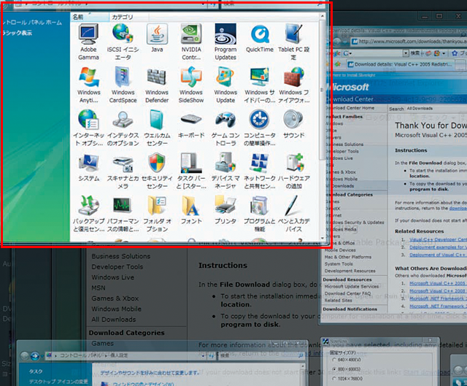Viewport: 467px width, 386px height.
Task: Open the デバイス マネージャ icon
Action: 225,171
